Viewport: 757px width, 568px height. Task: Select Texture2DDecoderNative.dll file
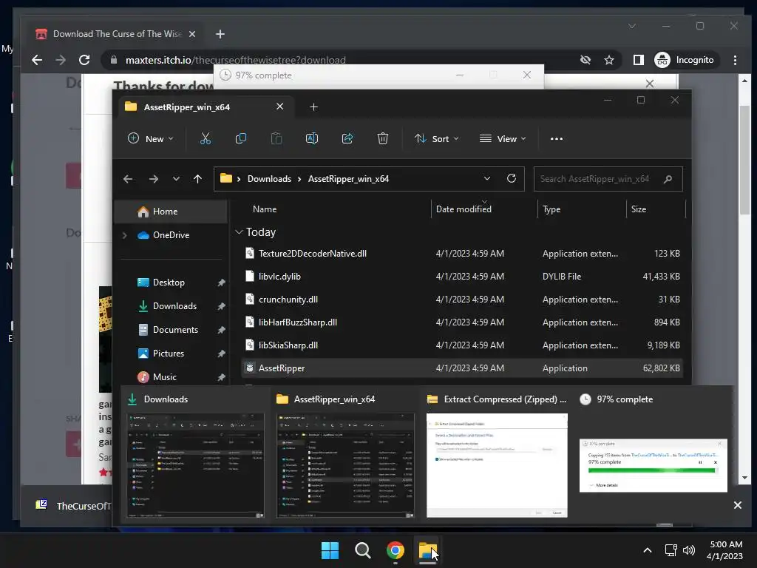461,254
